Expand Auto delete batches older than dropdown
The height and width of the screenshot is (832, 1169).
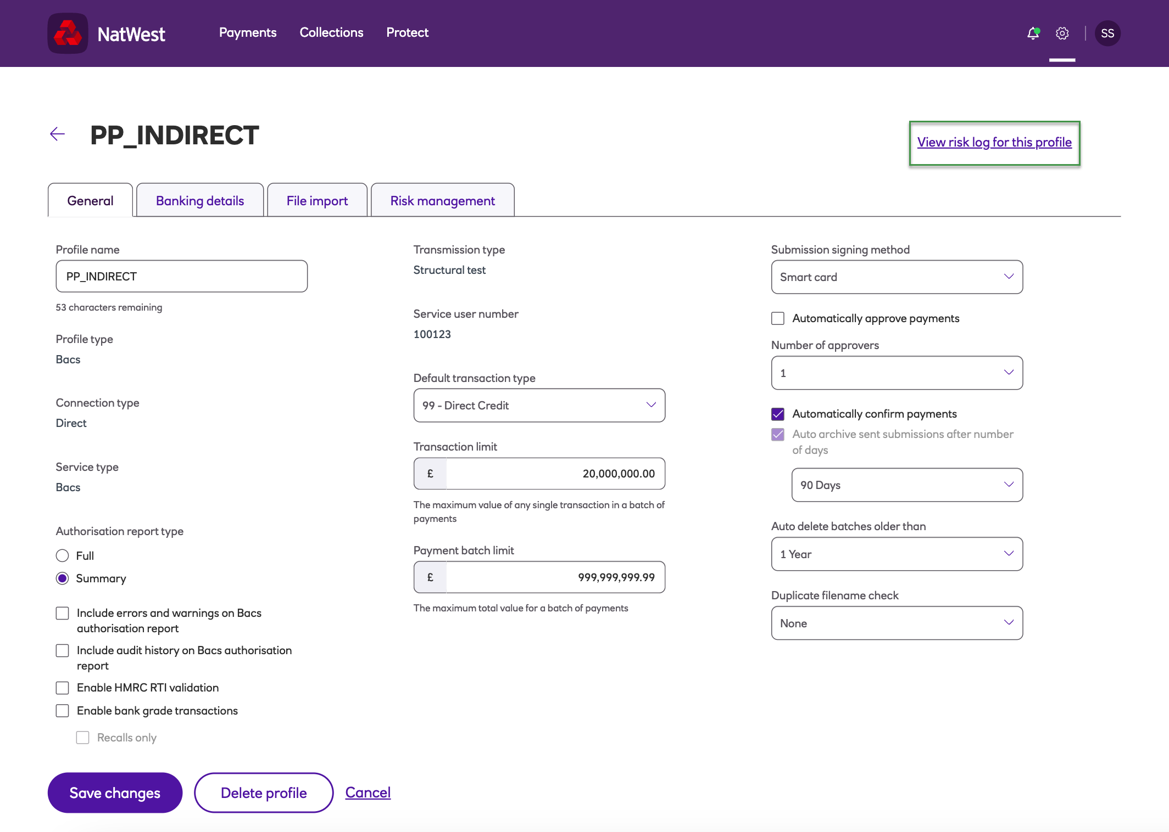point(897,554)
